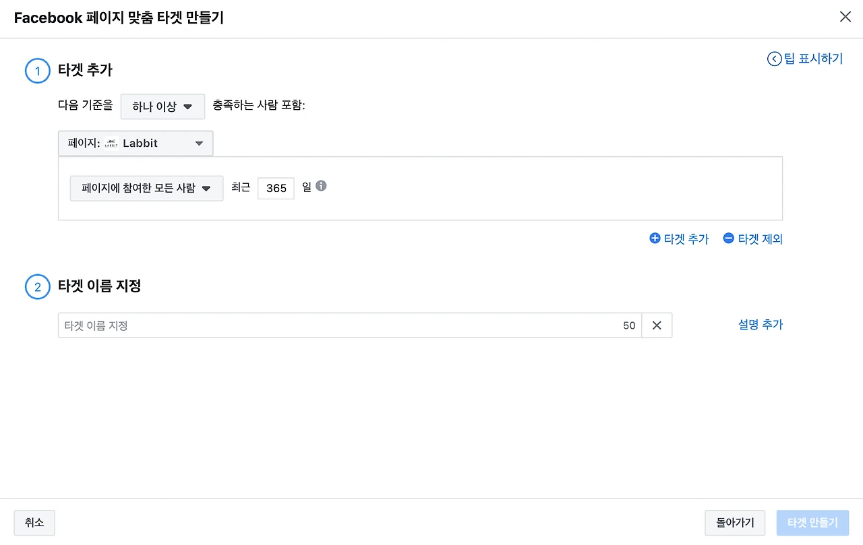
Task: Click the 설명 추가 link
Action: (761, 325)
